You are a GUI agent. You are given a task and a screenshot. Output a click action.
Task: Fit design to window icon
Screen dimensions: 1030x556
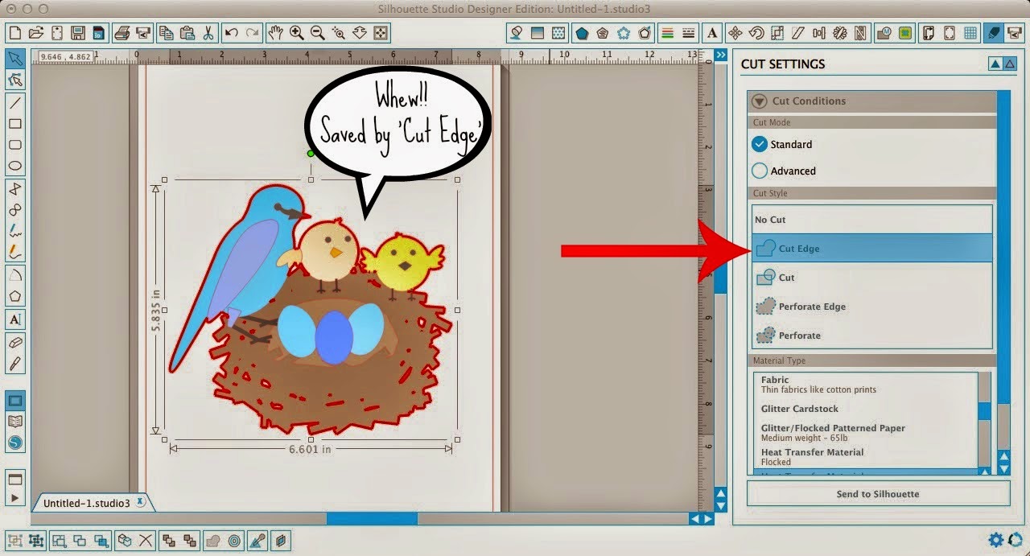click(381, 33)
